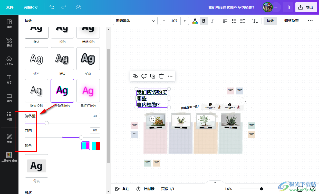Viewport: 319px width, 194px height.
Task: Click the text alignment icon
Action: coord(225,21)
